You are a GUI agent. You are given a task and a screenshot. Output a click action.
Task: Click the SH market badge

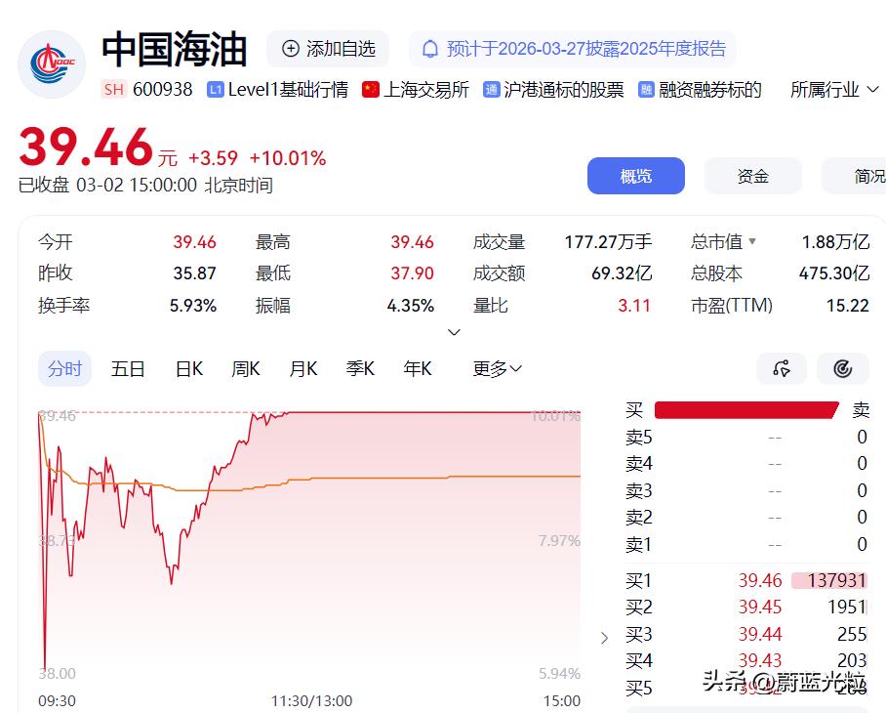[x=113, y=89]
